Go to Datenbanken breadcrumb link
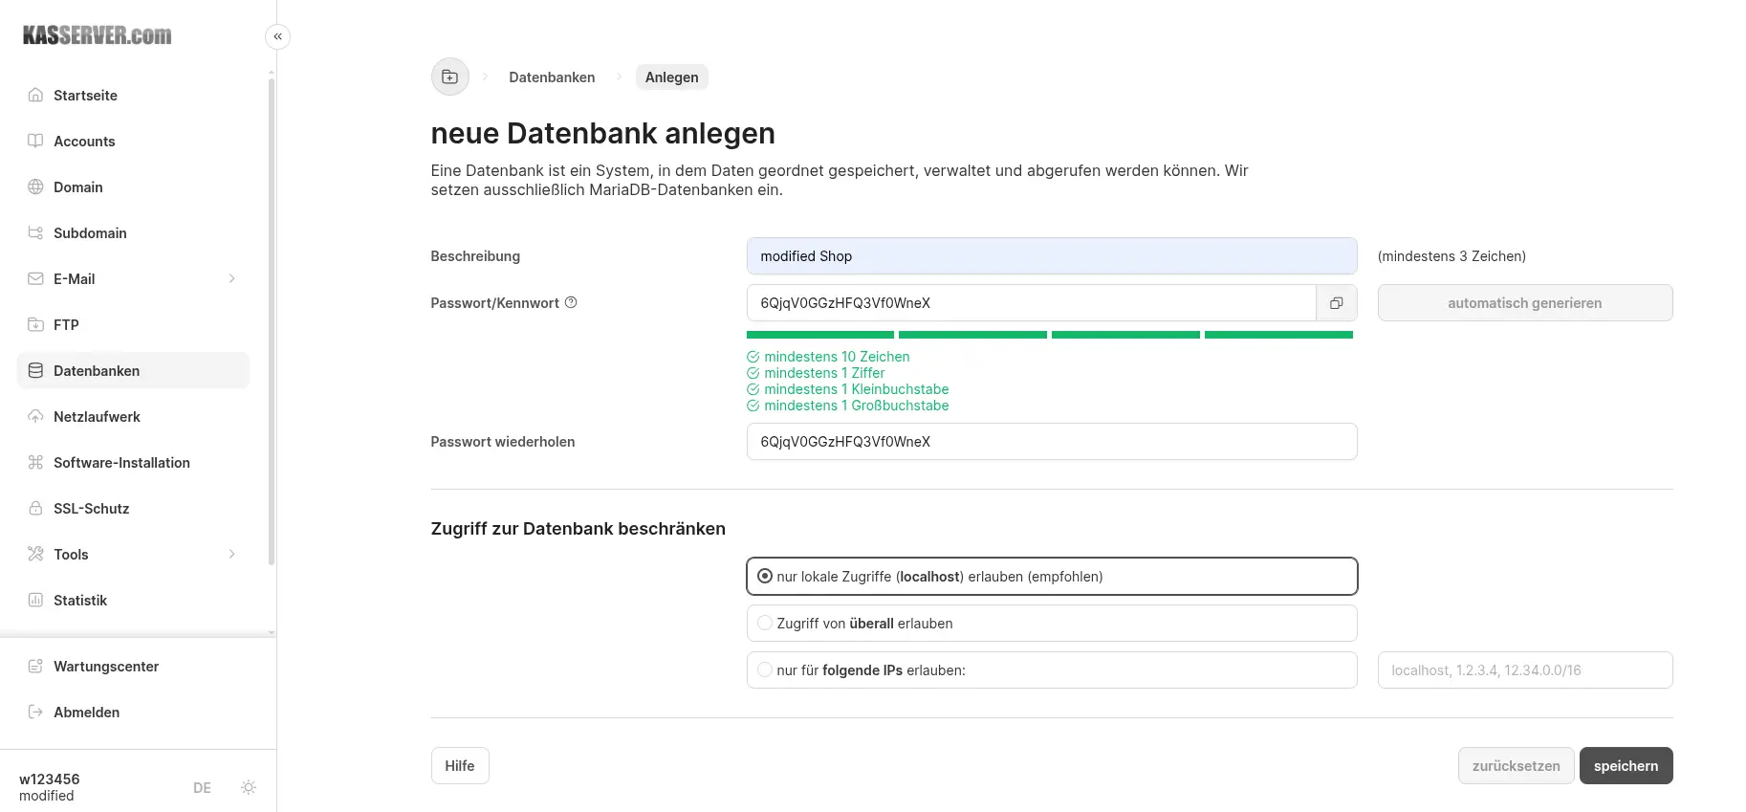The height and width of the screenshot is (812, 1746). pos(552,77)
